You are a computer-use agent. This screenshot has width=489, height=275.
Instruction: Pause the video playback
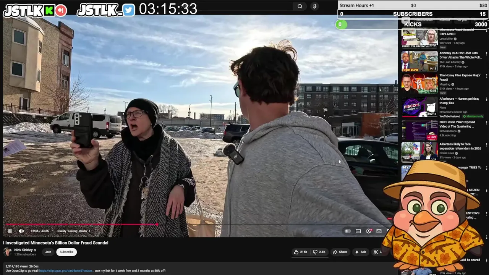point(10,231)
